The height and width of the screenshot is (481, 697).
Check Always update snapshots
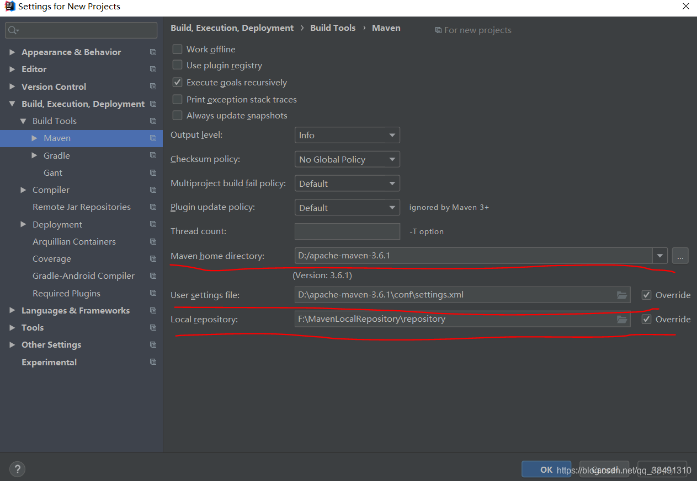(177, 115)
